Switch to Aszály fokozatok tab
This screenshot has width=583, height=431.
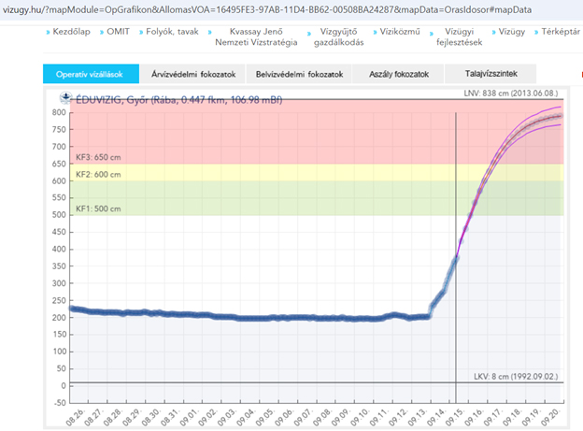[398, 74]
